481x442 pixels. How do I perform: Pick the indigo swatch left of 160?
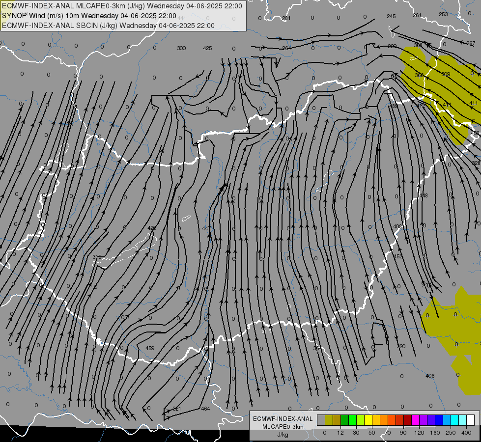431,420
